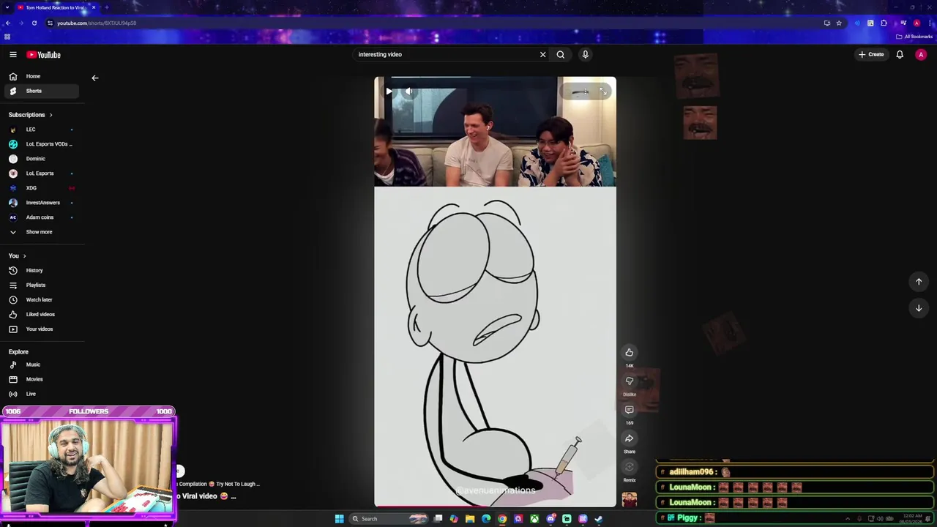Bookmark this page with the star

[839, 23]
